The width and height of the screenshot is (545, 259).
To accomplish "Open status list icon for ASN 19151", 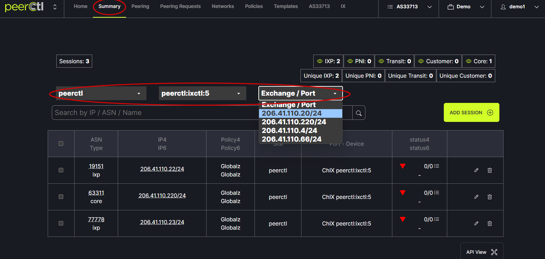I will click(437, 166).
